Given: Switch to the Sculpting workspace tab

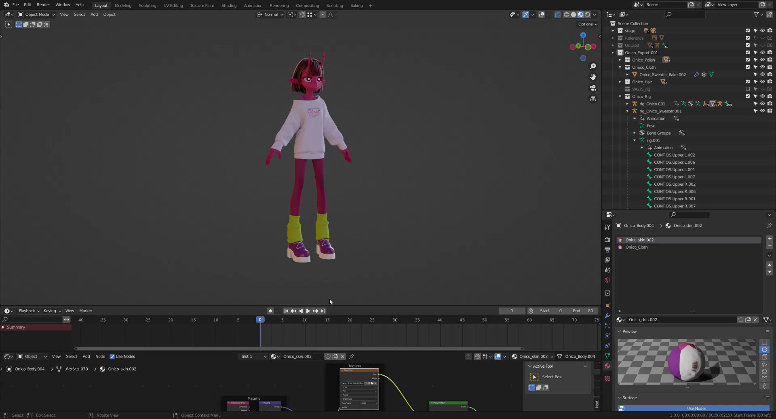Looking at the screenshot, I should tap(147, 6).
